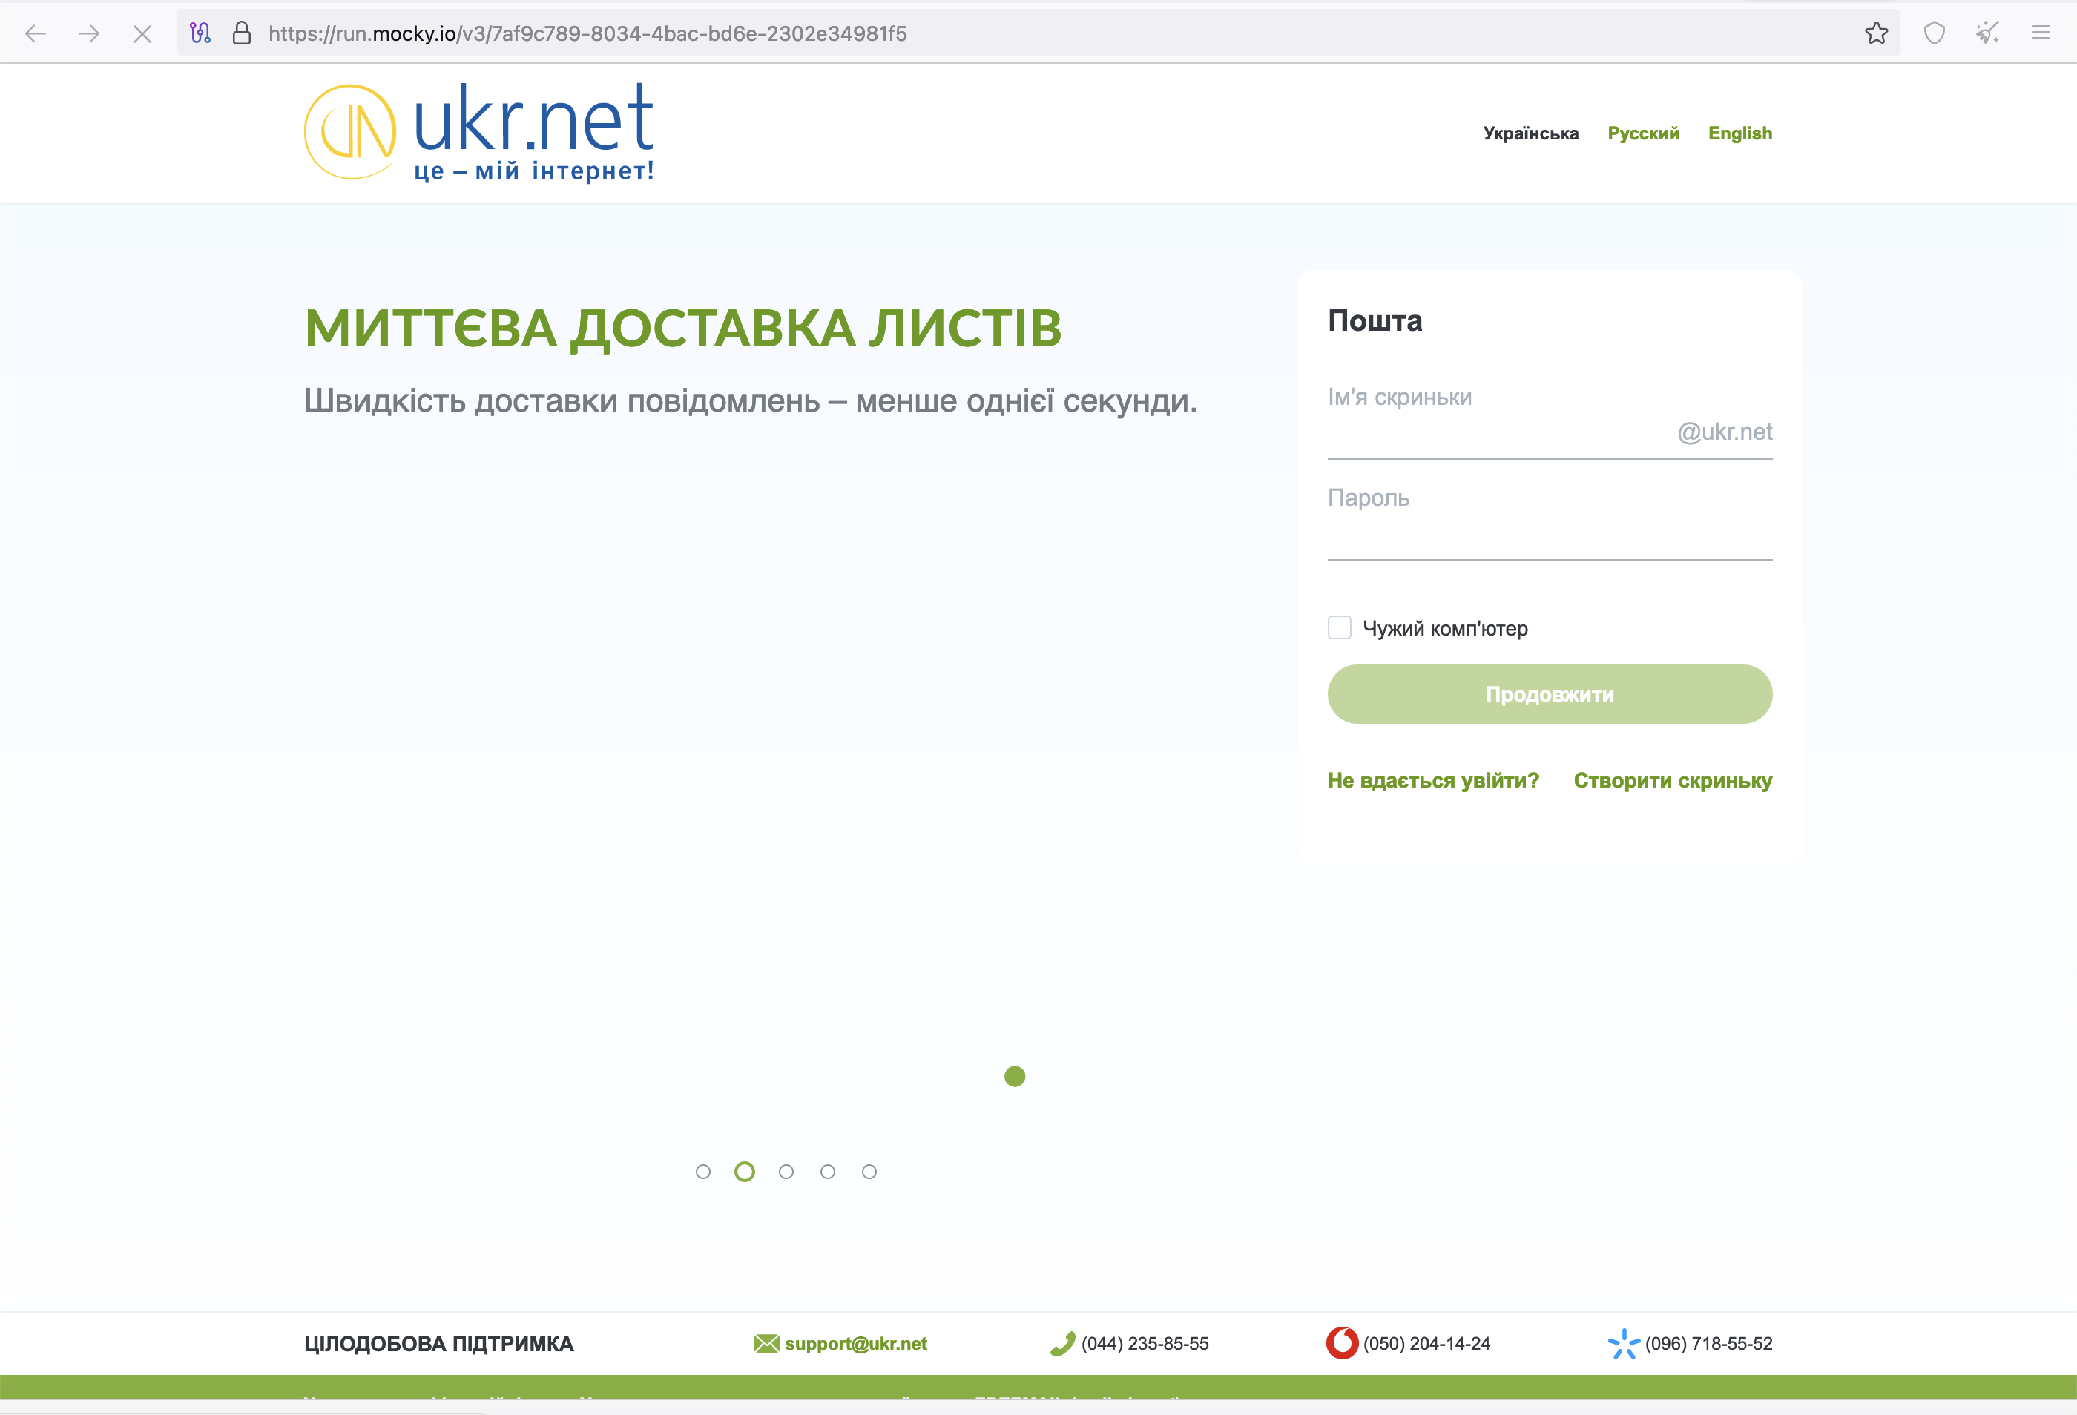Open 'Створити скриньку' link
Image resolution: width=2077 pixels, height=1415 pixels.
(x=1672, y=781)
